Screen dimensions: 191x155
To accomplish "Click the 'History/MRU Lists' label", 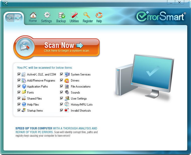I will tap(82, 105).
